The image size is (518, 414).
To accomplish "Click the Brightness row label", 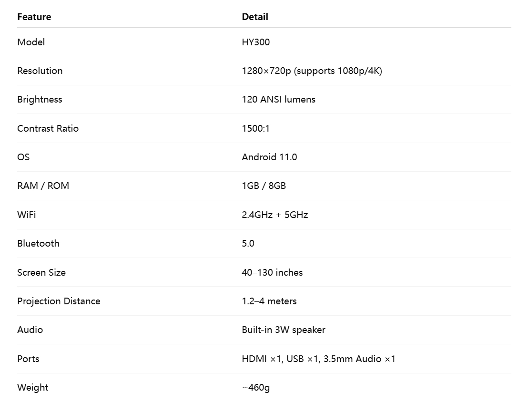I will click(40, 99).
